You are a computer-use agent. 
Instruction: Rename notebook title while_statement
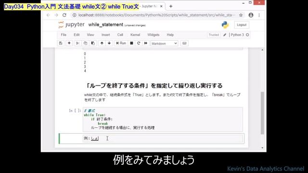[x=106, y=25]
